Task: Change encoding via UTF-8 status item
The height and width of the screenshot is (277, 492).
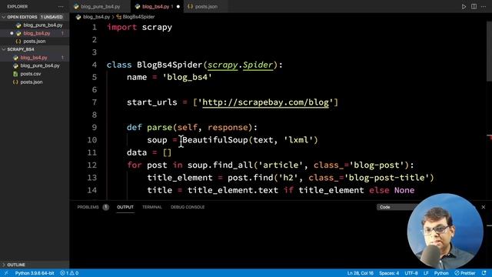Action: coord(411,273)
